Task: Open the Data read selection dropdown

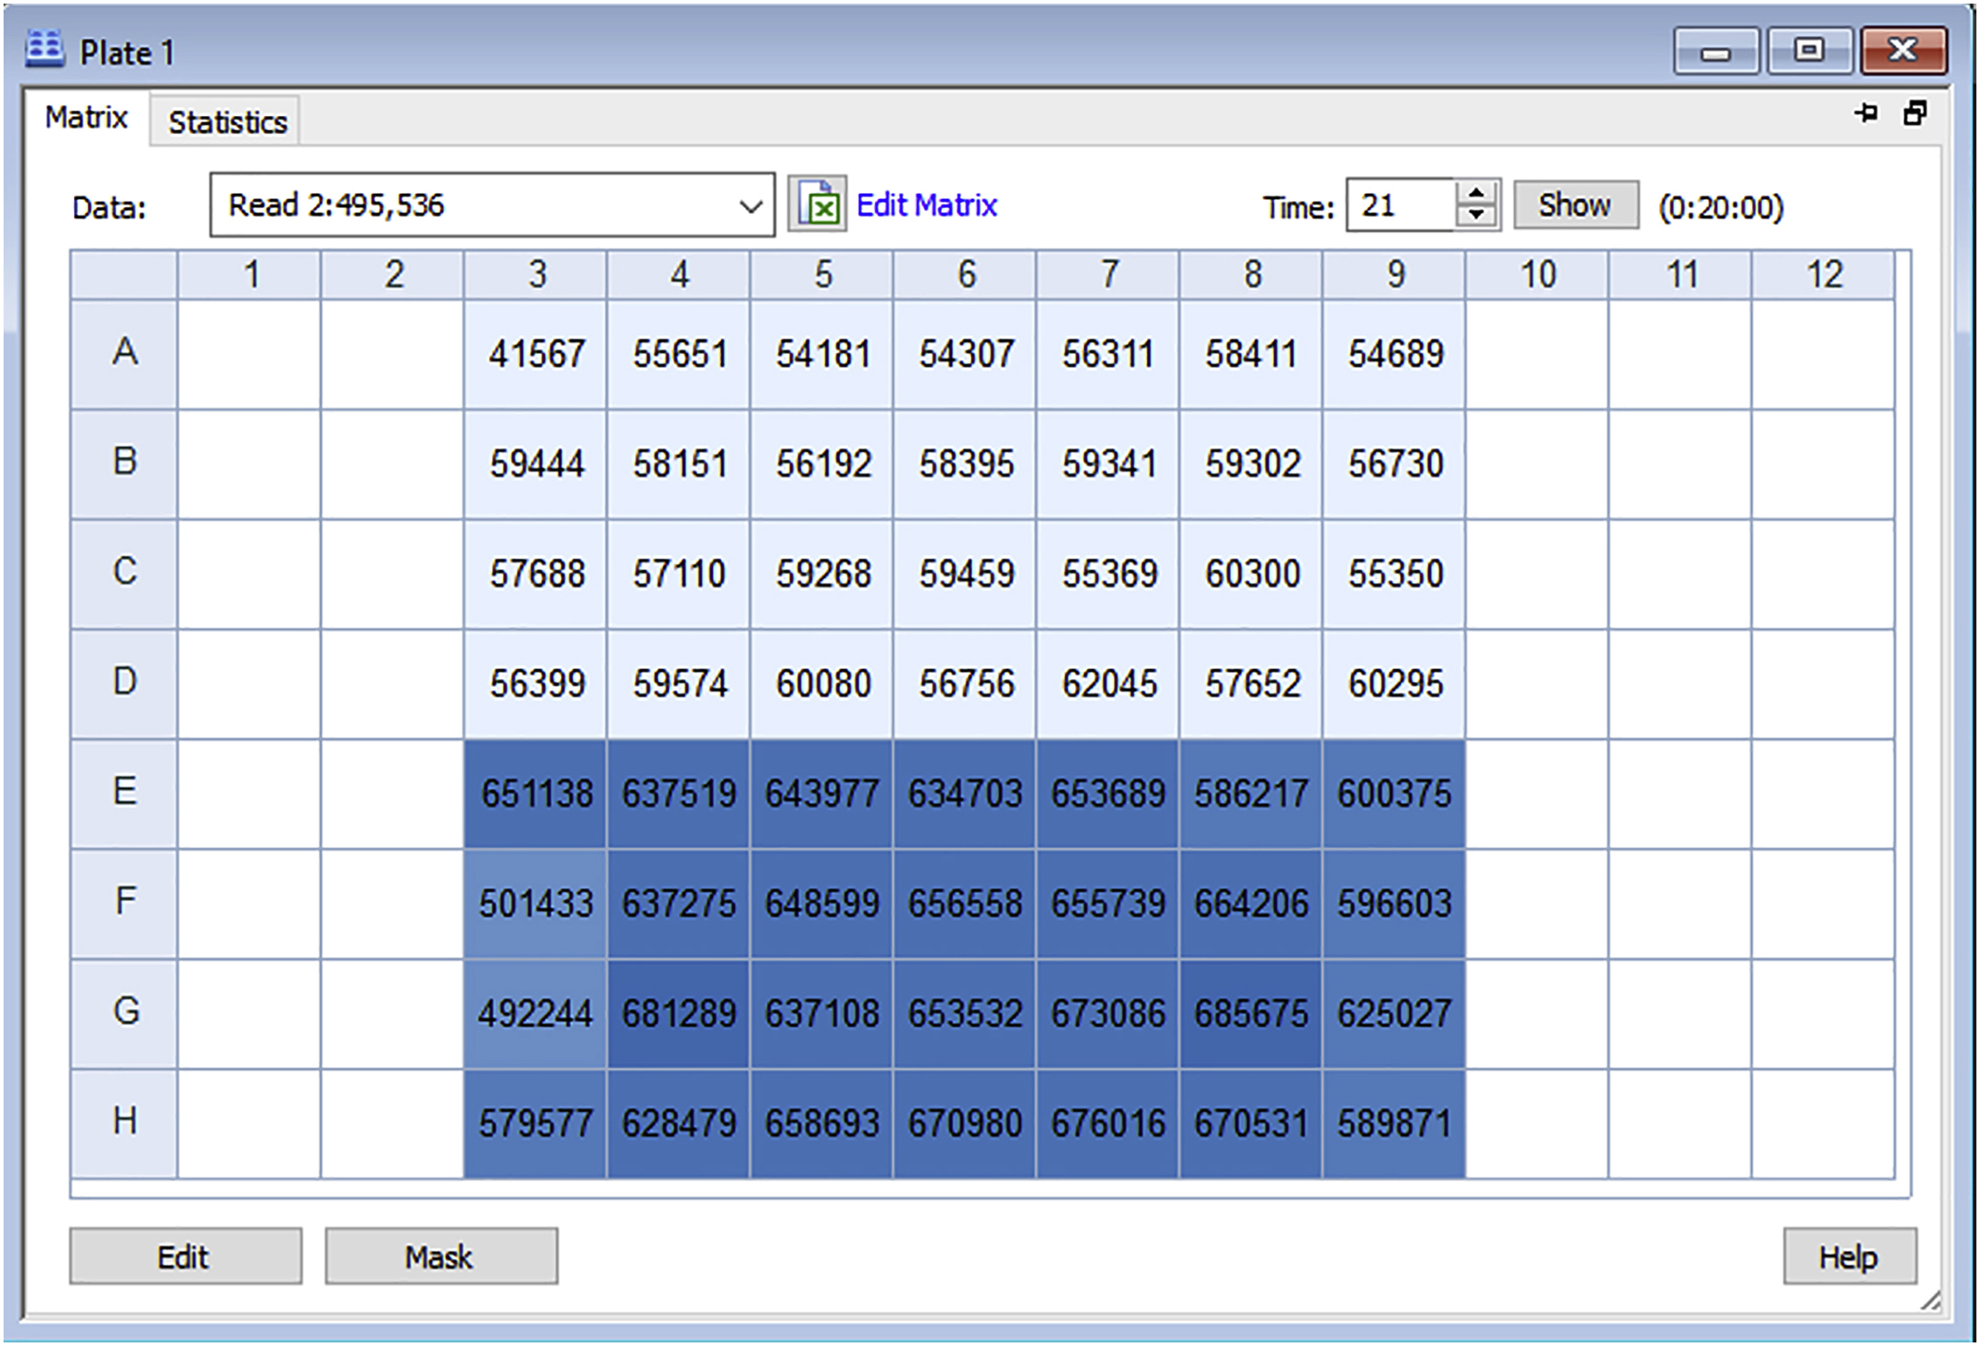Action: (x=751, y=206)
